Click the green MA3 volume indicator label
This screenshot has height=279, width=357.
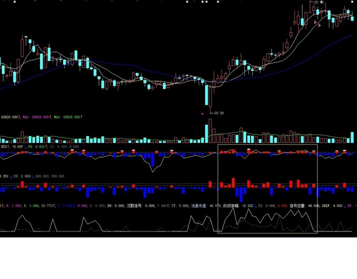coord(67,117)
